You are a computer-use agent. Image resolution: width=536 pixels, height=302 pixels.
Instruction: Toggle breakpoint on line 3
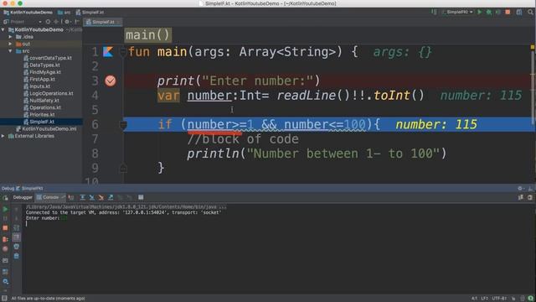(x=110, y=81)
